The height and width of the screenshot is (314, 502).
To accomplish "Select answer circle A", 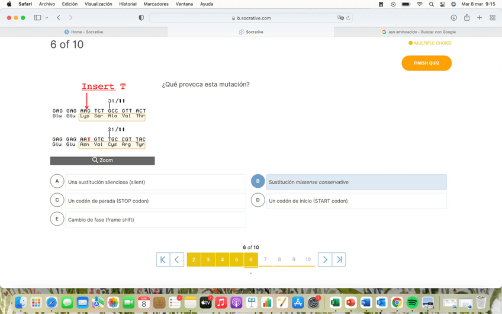I will coord(57,181).
